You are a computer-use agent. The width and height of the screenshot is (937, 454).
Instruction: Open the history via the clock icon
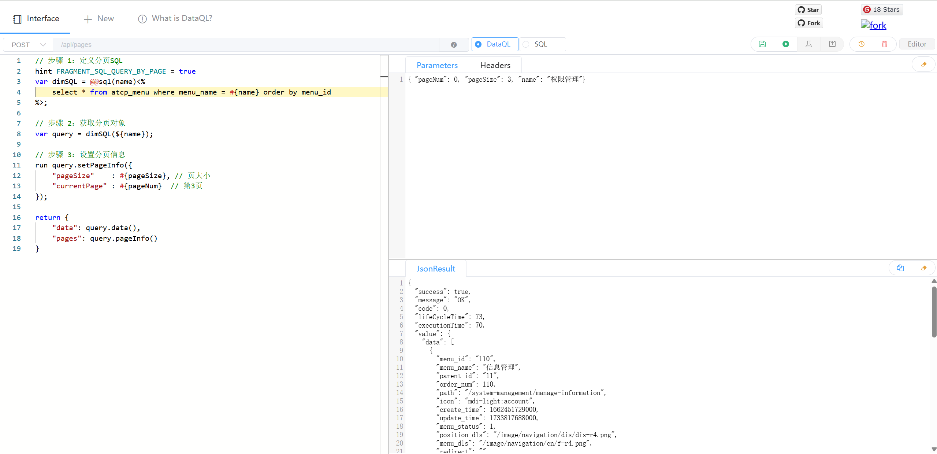(861, 44)
